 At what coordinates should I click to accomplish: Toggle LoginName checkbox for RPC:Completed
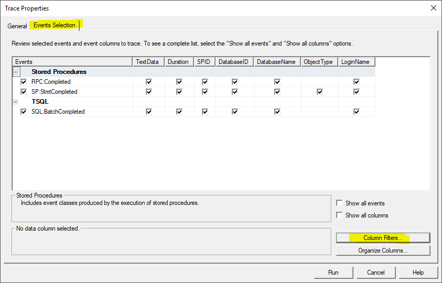click(x=357, y=82)
